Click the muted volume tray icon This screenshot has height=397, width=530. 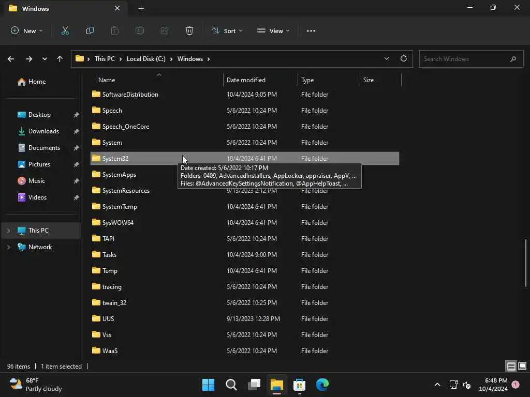[x=467, y=385]
